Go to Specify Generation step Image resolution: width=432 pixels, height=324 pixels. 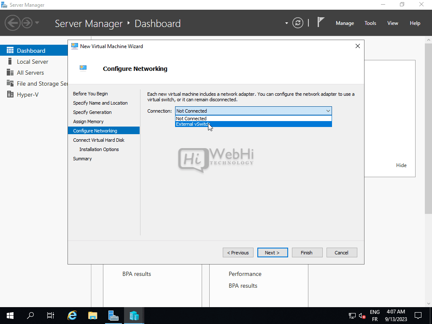click(x=92, y=112)
